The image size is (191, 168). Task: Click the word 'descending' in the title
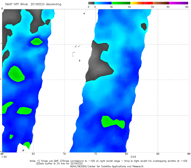click(54, 4)
